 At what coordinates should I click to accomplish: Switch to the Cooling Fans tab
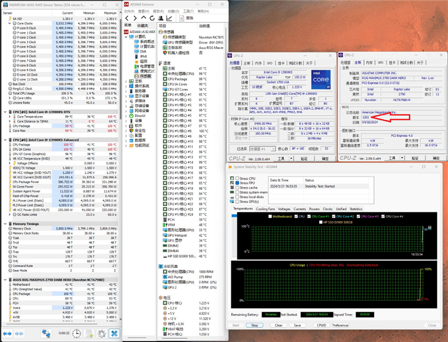(267, 208)
